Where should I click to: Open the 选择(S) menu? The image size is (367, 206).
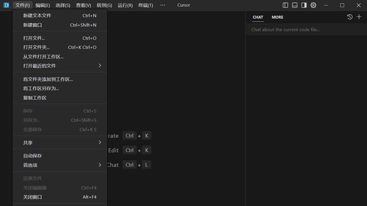(x=63, y=5)
